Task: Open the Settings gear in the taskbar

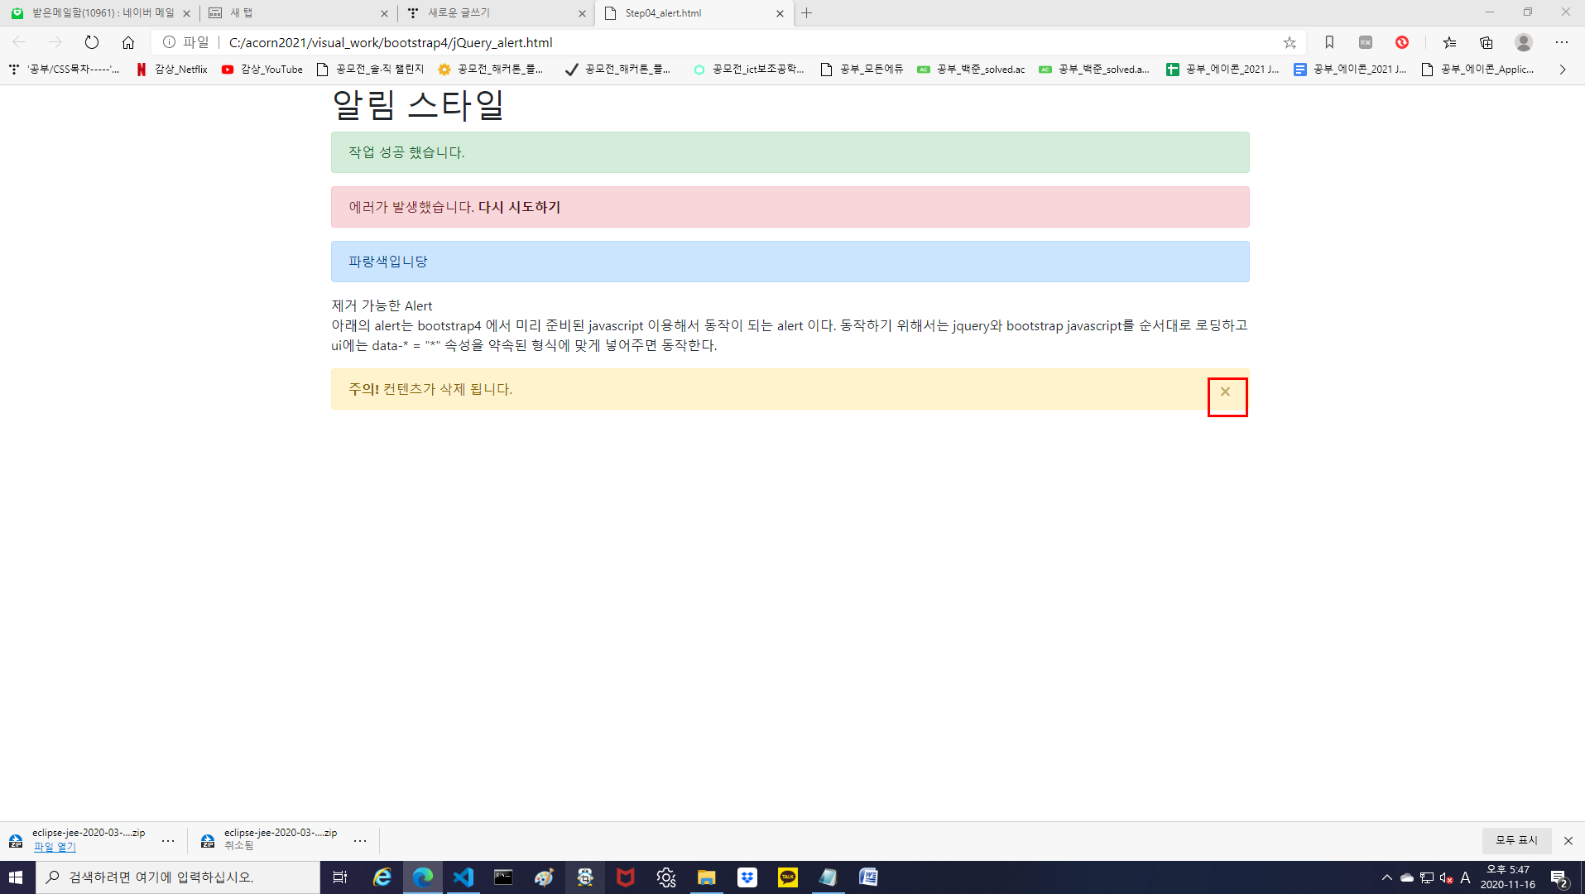Action: [665, 877]
